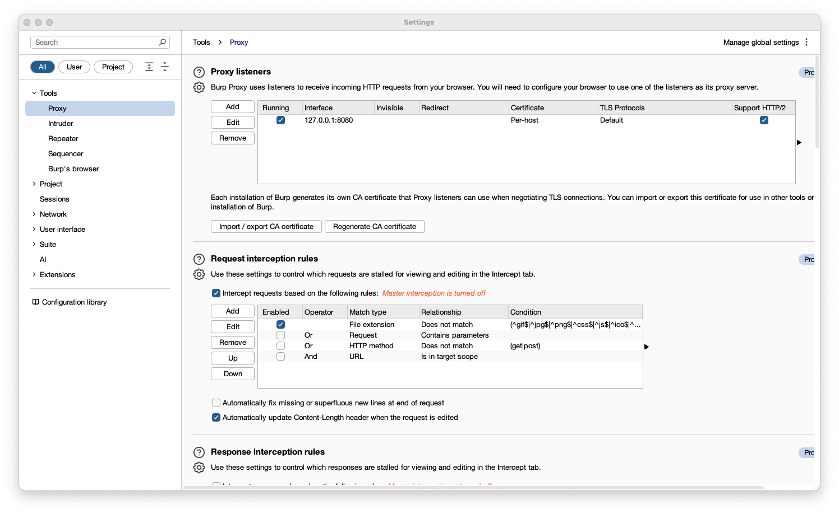The height and width of the screenshot is (514, 839).
Task: Click Edit under Proxy listeners
Action: (233, 123)
